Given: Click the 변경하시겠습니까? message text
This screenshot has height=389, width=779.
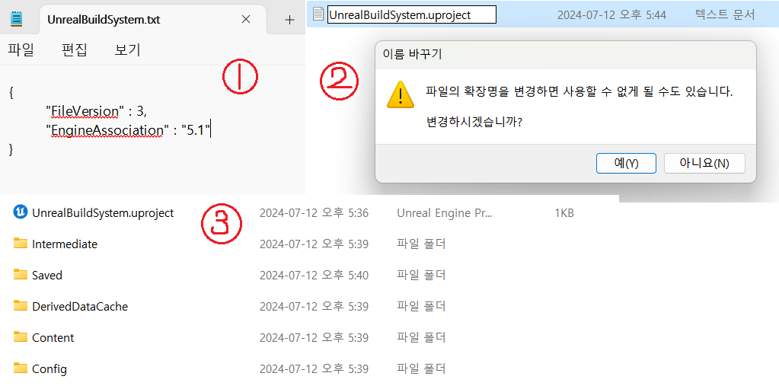Looking at the screenshot, I should click(474, 123).
